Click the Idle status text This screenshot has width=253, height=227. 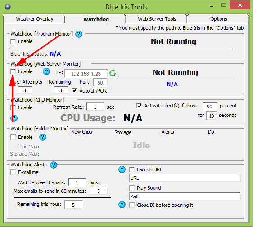[141, 145]
